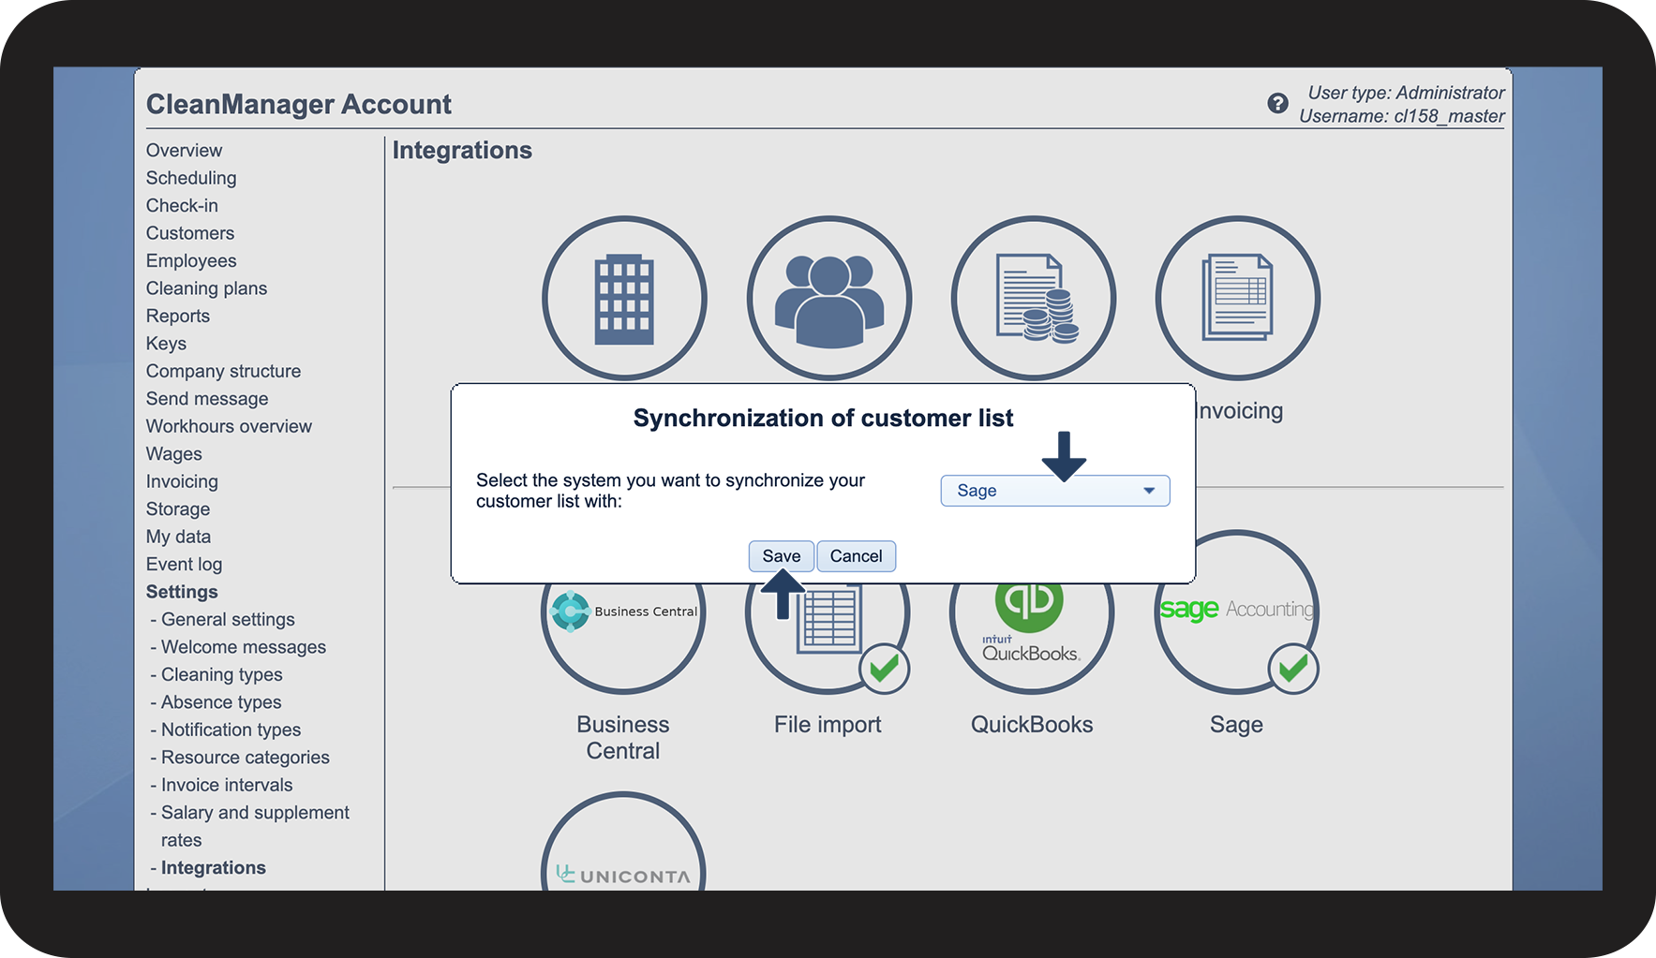The width and height of the screenshot is (1656, 958).
Task: Open Customers from the left menu
Action: 190,233
